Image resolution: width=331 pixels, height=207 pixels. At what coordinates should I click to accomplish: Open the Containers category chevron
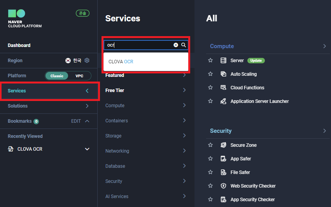pos(184,120)
